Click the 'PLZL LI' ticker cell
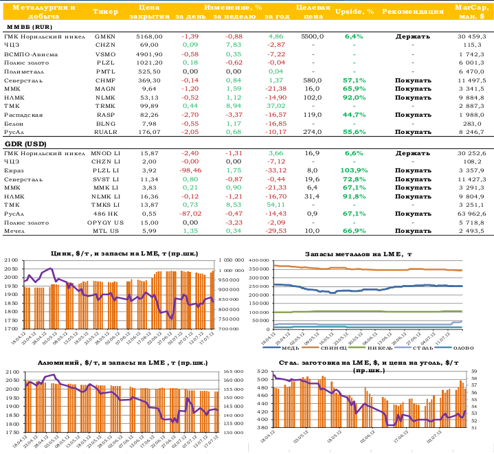Image resolution: width=494 pixels, height=454 pixels. tap(105, 170)
